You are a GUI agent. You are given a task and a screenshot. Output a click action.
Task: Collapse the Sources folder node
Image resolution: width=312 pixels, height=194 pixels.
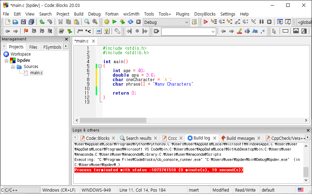coord(13,67)
